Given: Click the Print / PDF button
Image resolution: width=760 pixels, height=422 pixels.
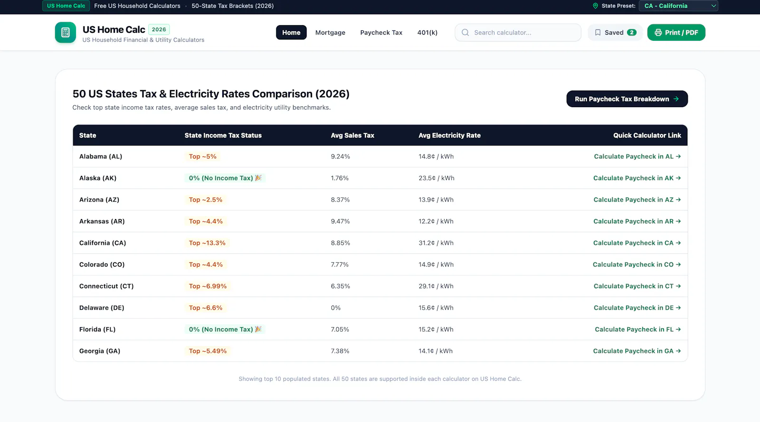Looking at the screenshot, I should (x=676, y=33).
